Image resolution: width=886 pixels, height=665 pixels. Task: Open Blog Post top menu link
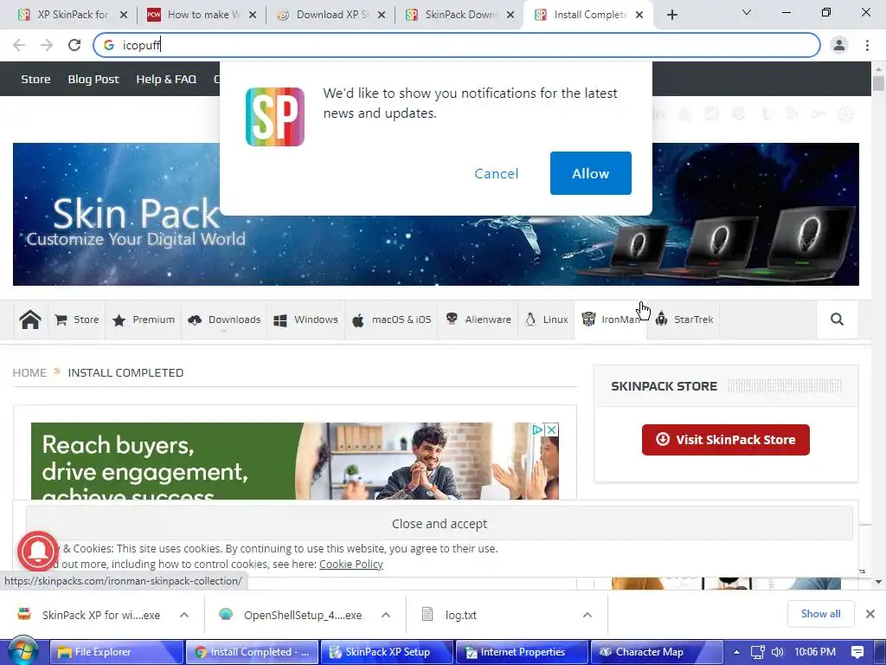(93, 79)
